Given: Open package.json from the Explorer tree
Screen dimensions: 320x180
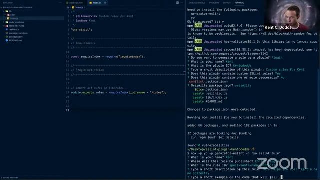Looking at the screenshot, I should (16, 37).
